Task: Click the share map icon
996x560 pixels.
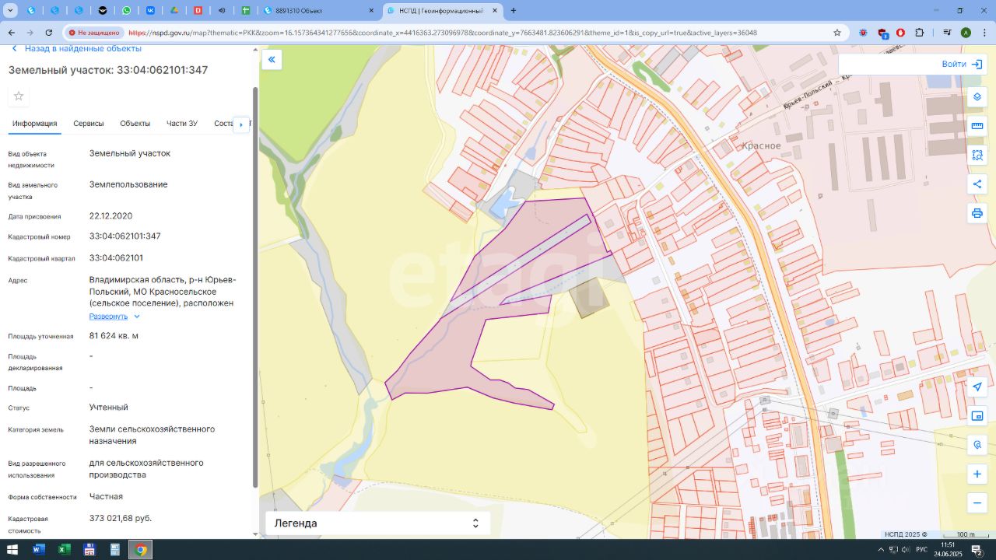Action: tap(977, 184)
